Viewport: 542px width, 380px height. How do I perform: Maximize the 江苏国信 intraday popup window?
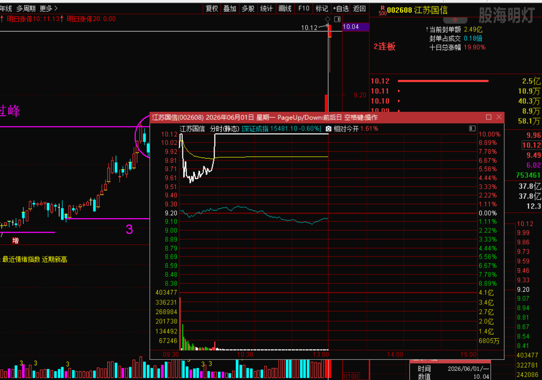(489, 117)
